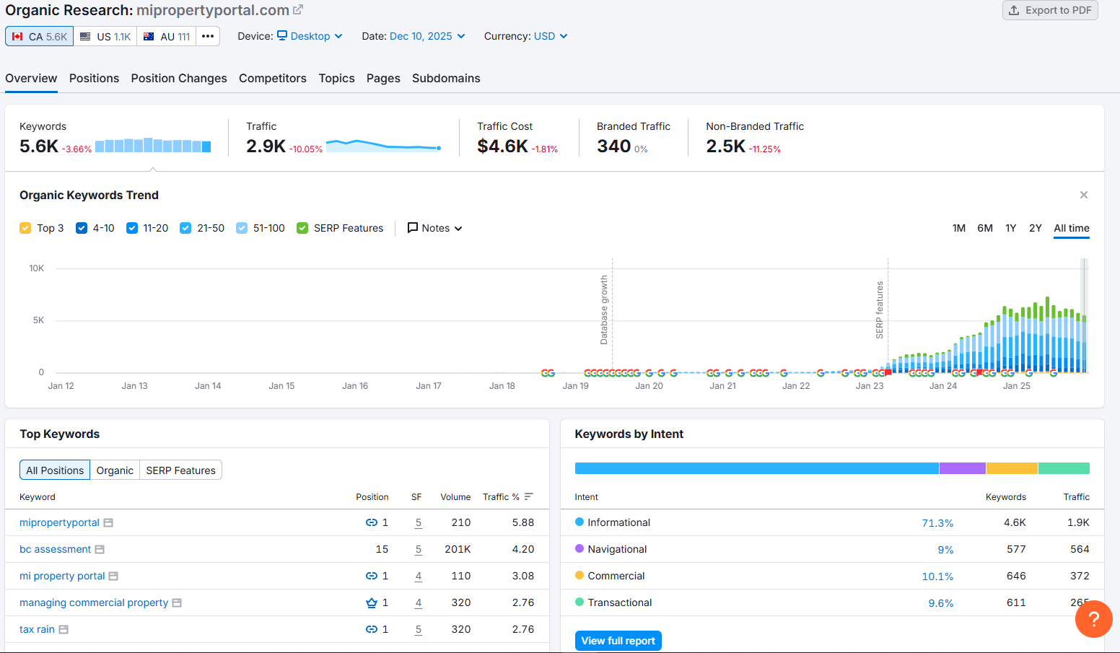This screenshot has width=1120, height=653.
Task: Uncheck the 21-50 positions filter
Action: pyautogui.click(x=185, y=227)
